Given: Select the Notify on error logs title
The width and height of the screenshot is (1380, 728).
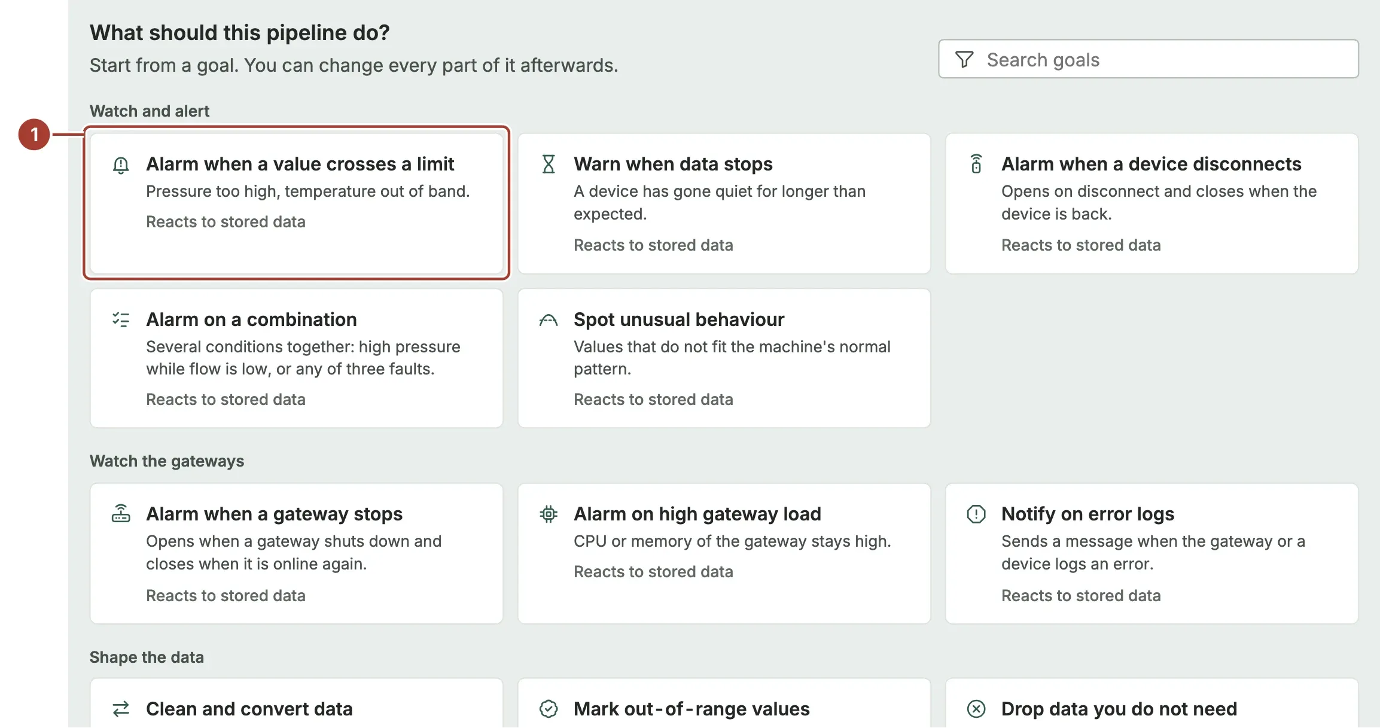Looking at the screenshot, I should pyautogui.click(x=1088, y=514).
